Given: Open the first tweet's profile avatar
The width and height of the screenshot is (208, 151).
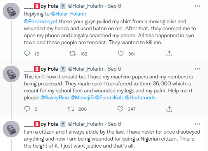Looking at the screenshot, I should pos(11,11).
